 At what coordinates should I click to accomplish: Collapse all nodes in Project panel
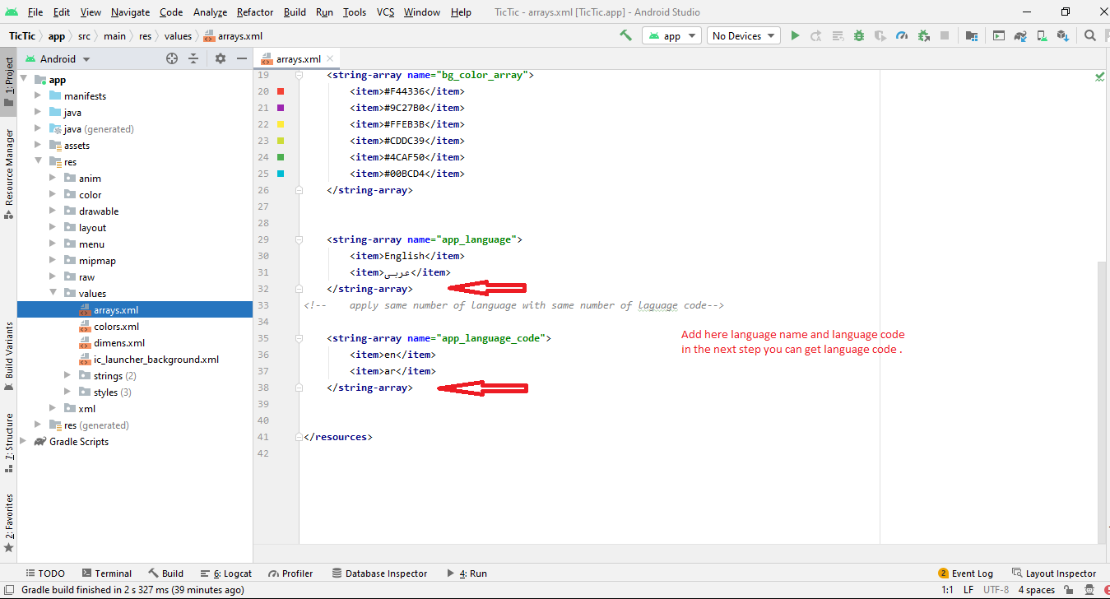[x=193, y=58]
